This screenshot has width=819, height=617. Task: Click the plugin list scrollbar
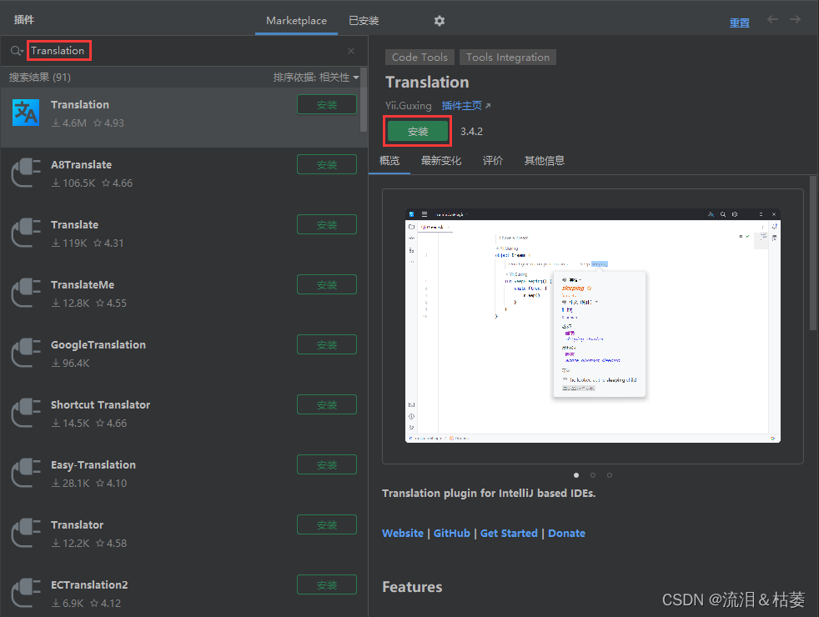[x=364, y=99]
